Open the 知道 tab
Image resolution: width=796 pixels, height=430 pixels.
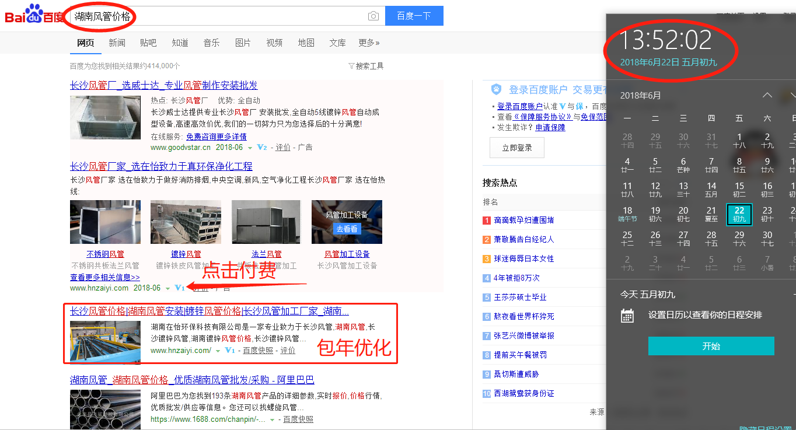coord(180,43)
